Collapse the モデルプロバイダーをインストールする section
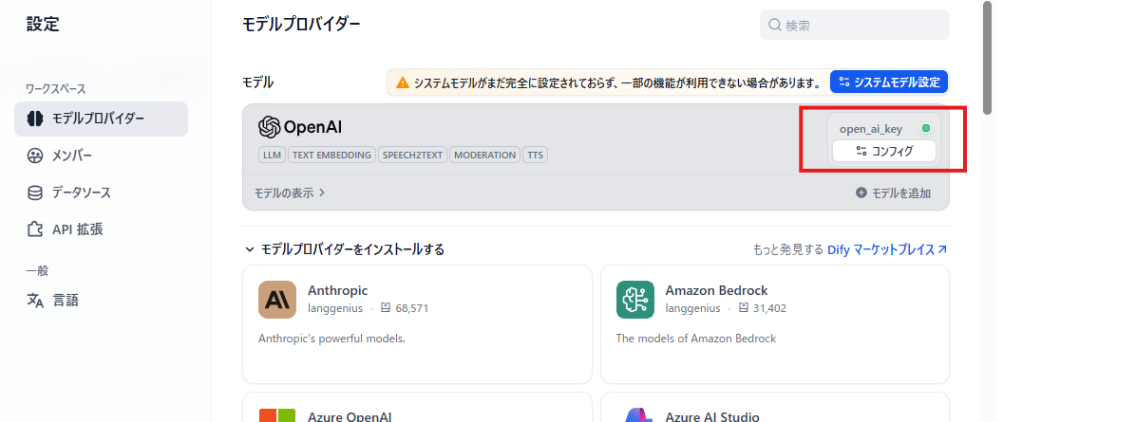This screenshot has width=1136, height=422. [344, 249]
